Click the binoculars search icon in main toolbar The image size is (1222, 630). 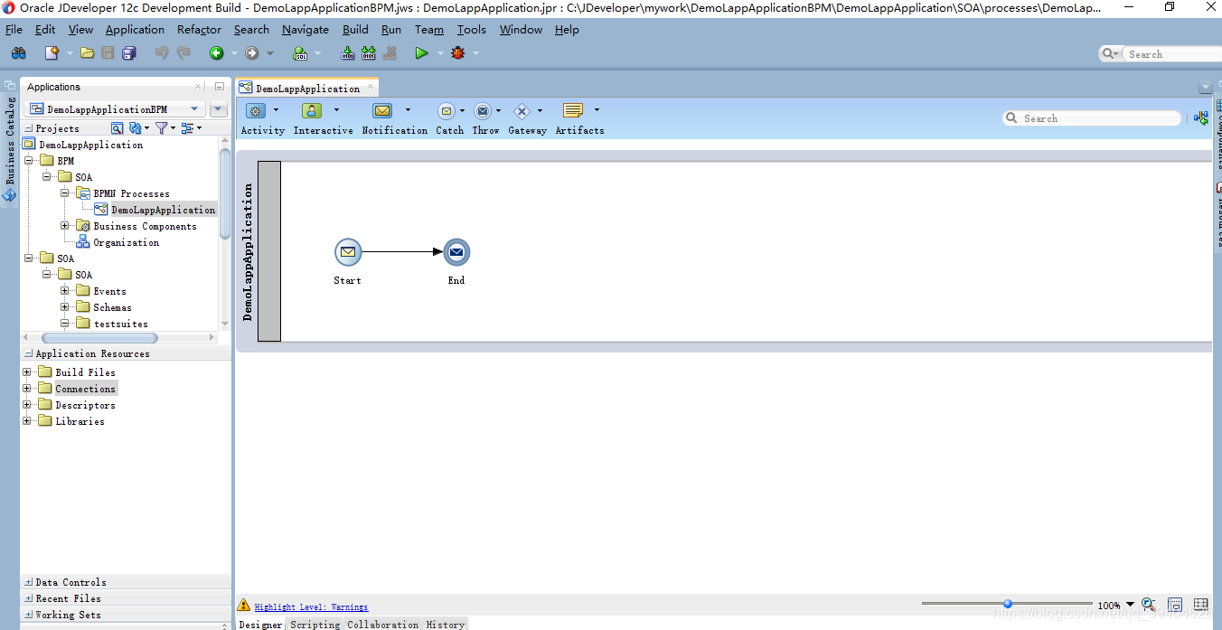pyautogui.click(x=18, y=53)
